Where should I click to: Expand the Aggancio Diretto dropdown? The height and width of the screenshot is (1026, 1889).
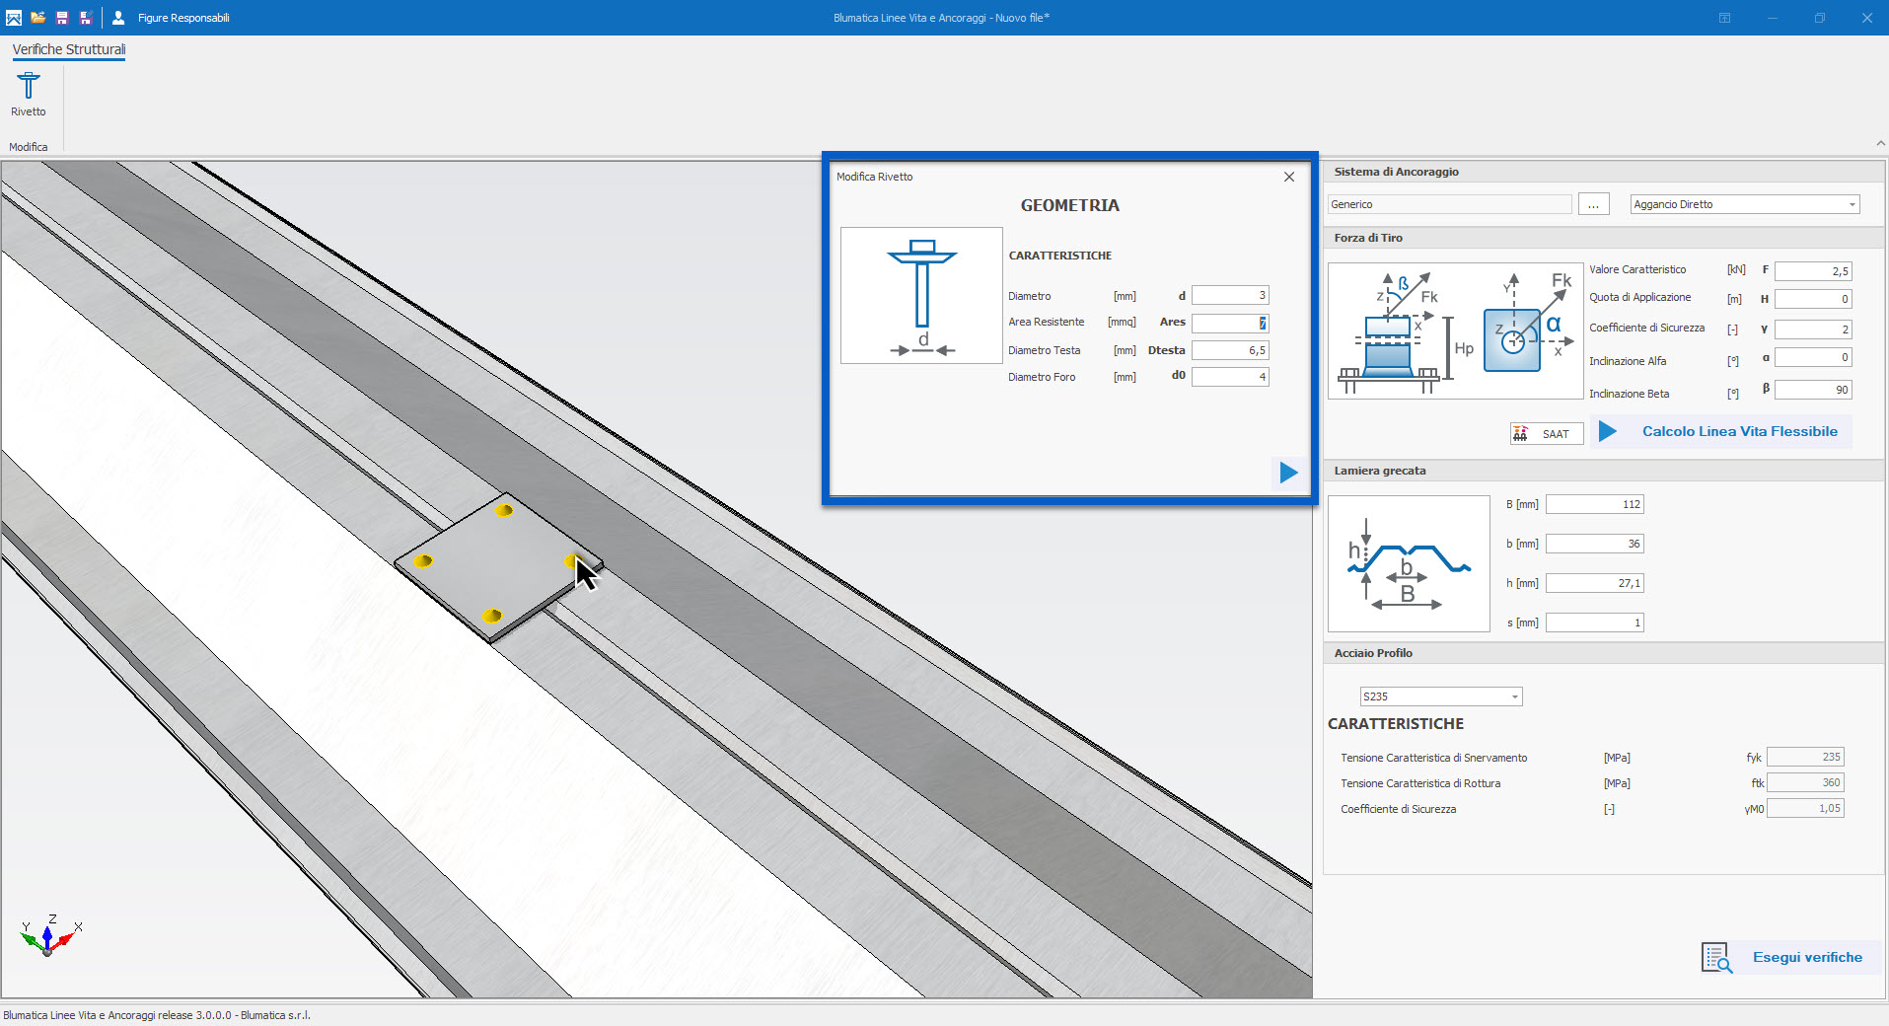coord(1852,205)
